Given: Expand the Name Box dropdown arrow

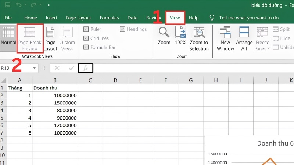Looking at the screenshot, I should pos(35,68).
